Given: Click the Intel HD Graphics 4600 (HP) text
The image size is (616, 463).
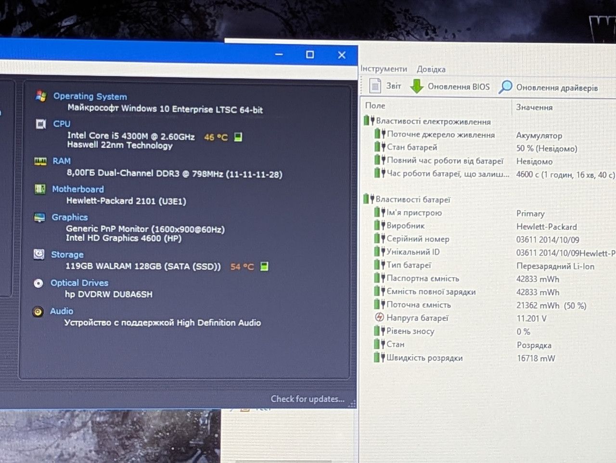Looking at the screenshot, I should click(124, 238).
